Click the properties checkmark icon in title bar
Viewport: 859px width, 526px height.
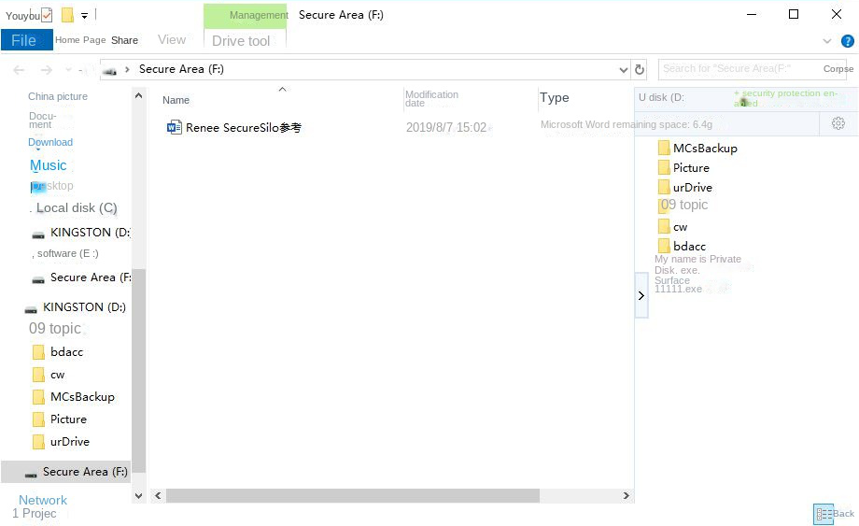(47, 15)
